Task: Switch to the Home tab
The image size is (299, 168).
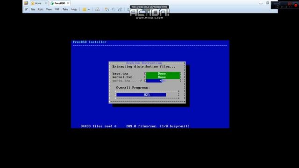Action: [x=38, y=3]
